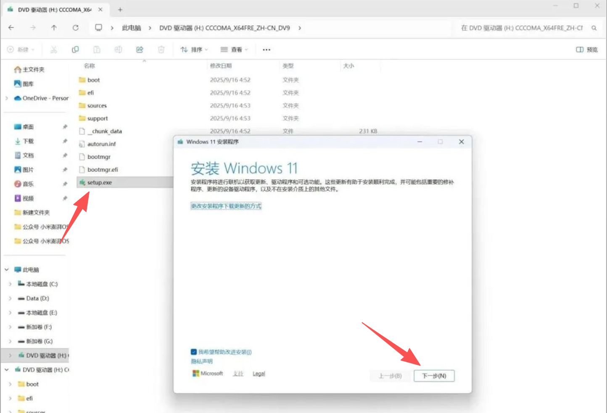Sort by 修改日期 column header
607x413 pixels.
click(x=221, y=66)
